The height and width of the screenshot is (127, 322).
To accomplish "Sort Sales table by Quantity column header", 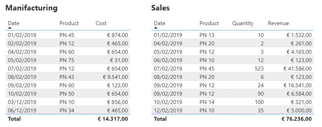I will [243, 23].
